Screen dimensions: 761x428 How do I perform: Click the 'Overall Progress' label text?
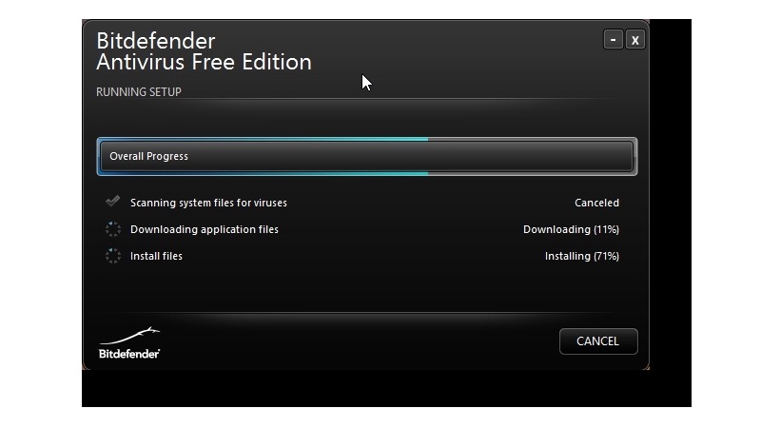coord(148,156)
